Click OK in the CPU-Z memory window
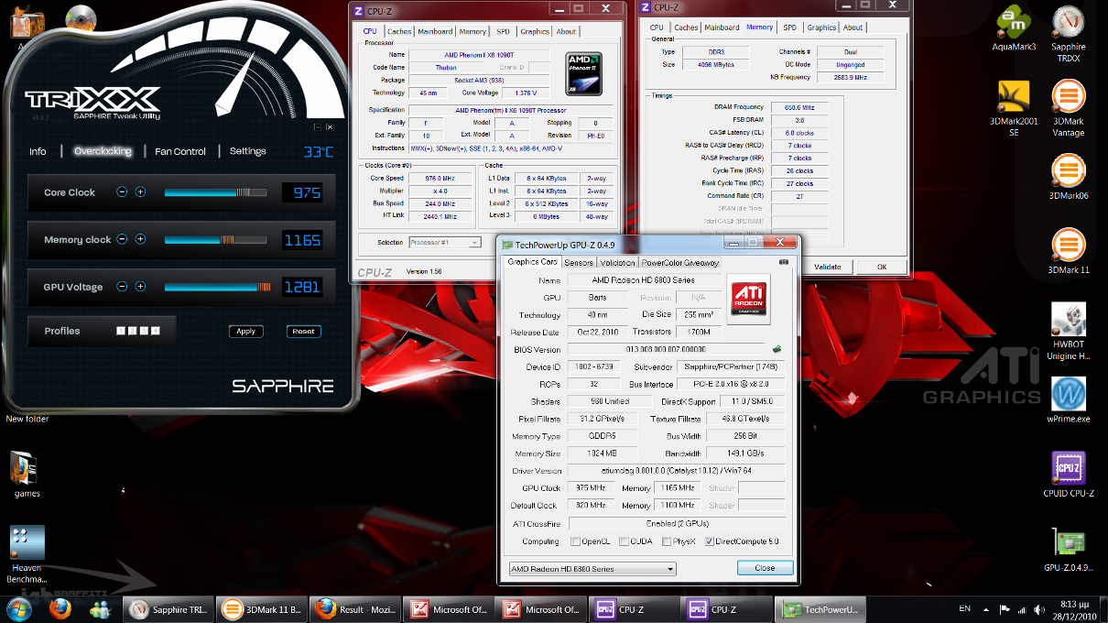The image size is (1108, 623). coord(881,267)
